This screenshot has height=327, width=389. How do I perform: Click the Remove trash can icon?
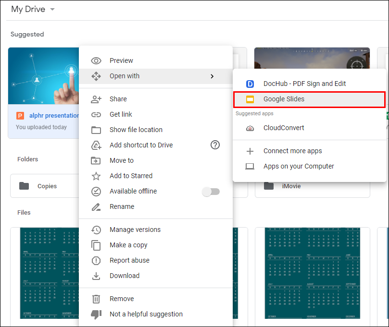(96, 299)
